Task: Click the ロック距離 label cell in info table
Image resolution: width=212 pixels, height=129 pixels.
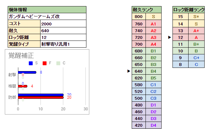Action: (24, 37)
